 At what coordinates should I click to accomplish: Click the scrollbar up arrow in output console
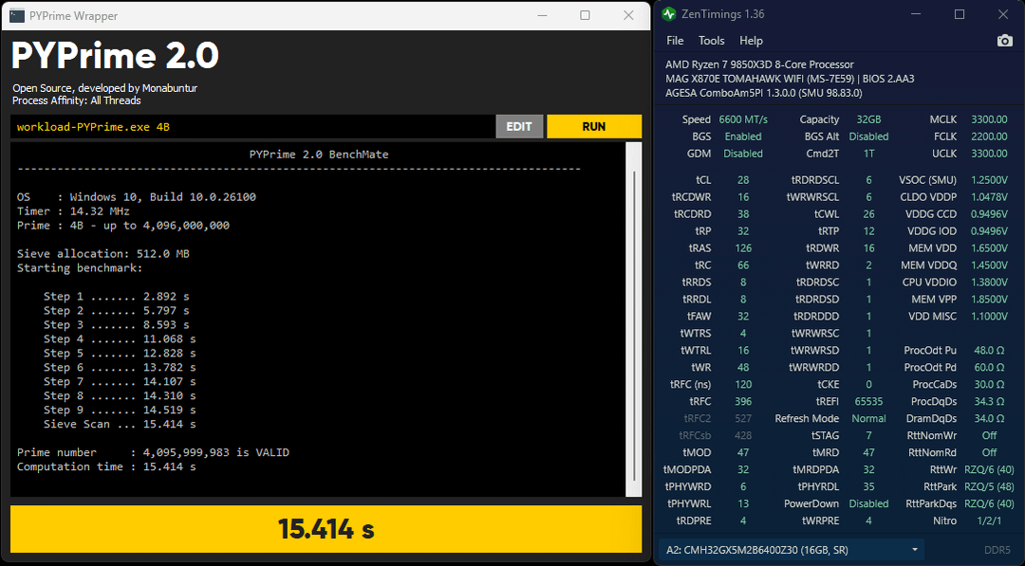tap(635, 150)
